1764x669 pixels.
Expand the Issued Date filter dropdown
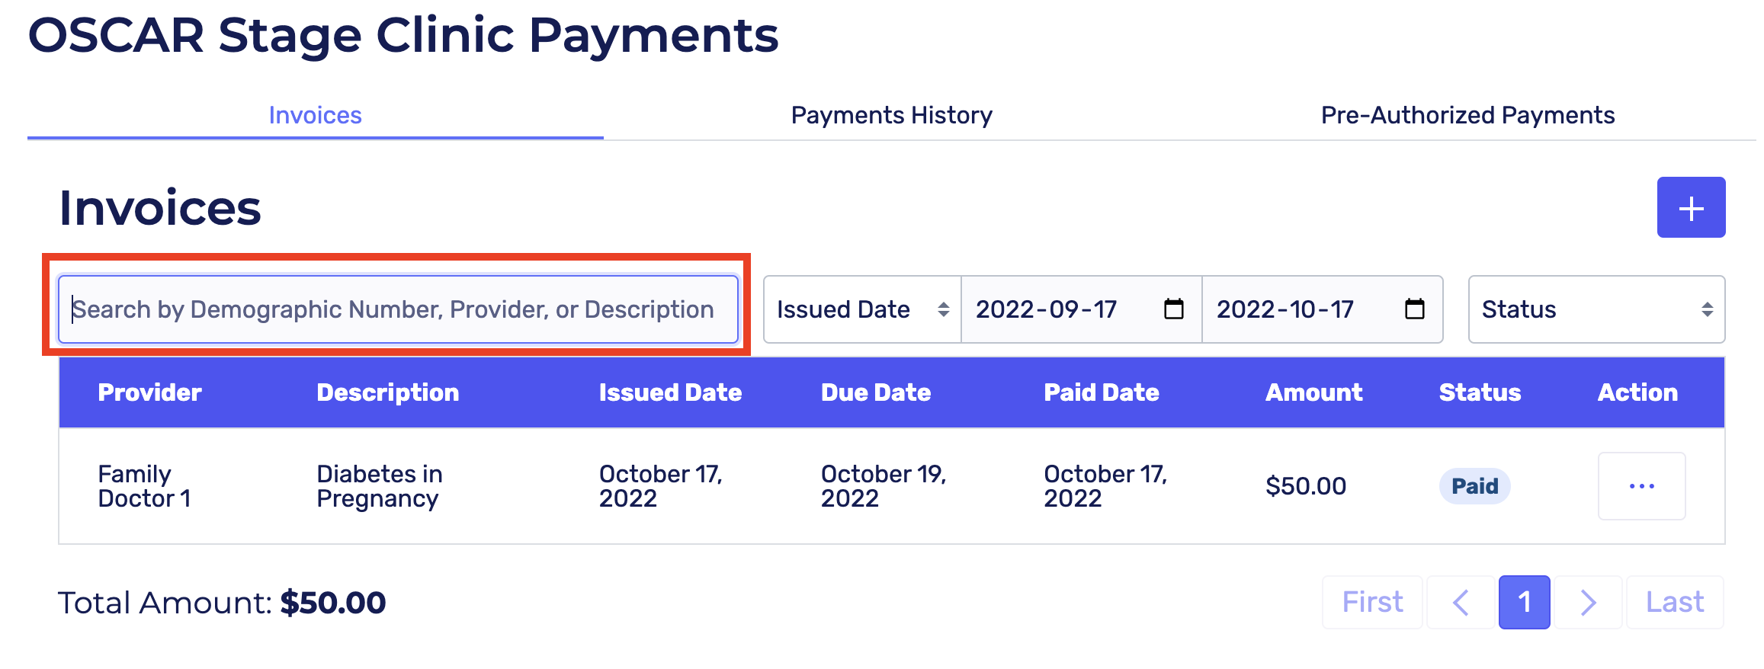[861, 309]
